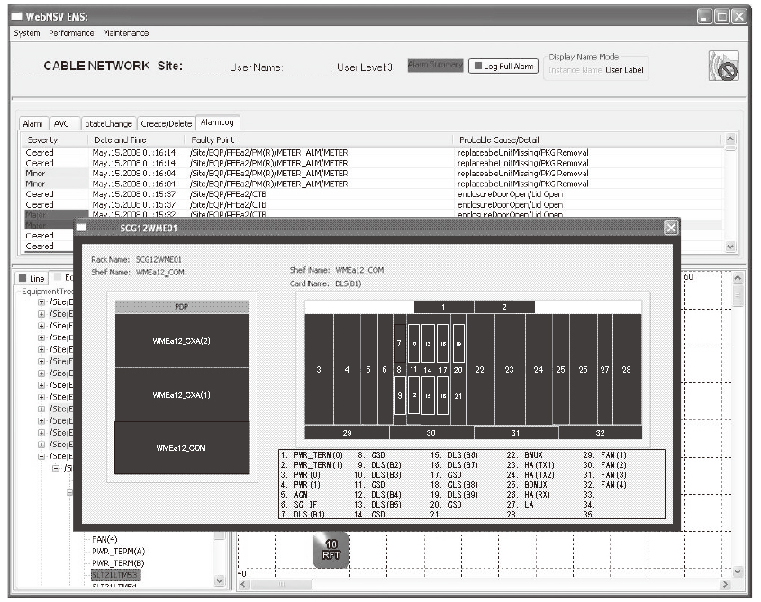Click card slot 5 on the shelf
The height and width of the screenshot is (602, 761).
coord(369,369)
